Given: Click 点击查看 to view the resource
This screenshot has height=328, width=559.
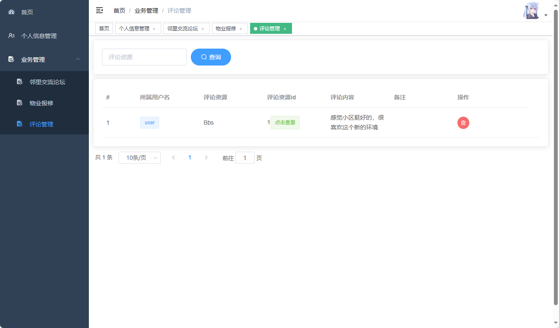Looking at the screenshot, I should click(x=285, y=122).
